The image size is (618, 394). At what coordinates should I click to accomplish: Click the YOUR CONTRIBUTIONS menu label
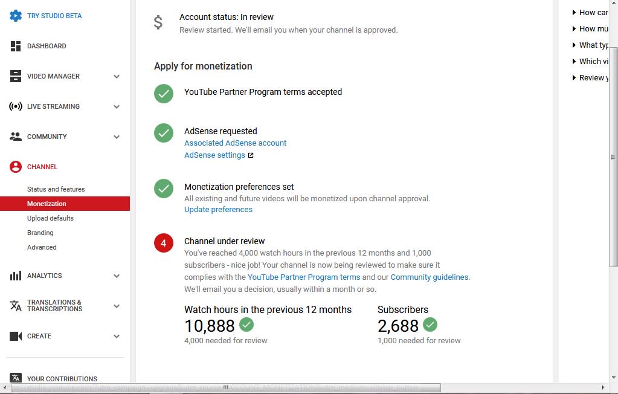(x=62, y=379)
